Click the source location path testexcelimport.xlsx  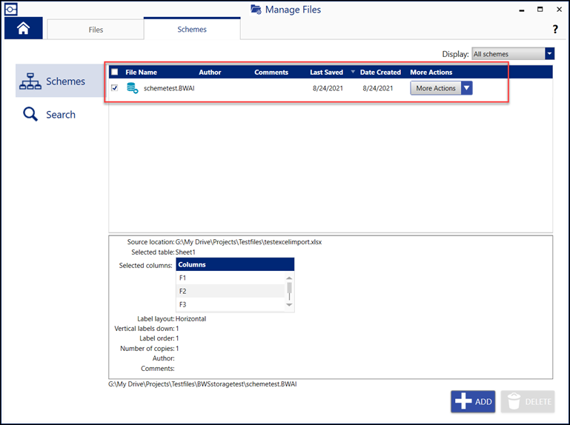[x=248, y=241]
